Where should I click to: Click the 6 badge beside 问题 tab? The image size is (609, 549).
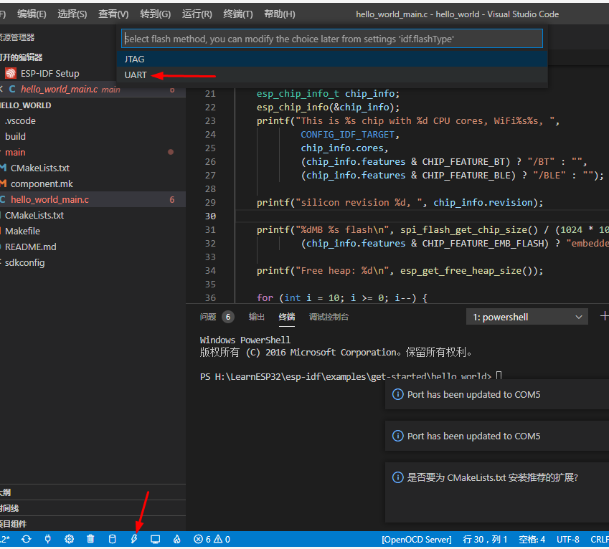(x=228, y=317)
